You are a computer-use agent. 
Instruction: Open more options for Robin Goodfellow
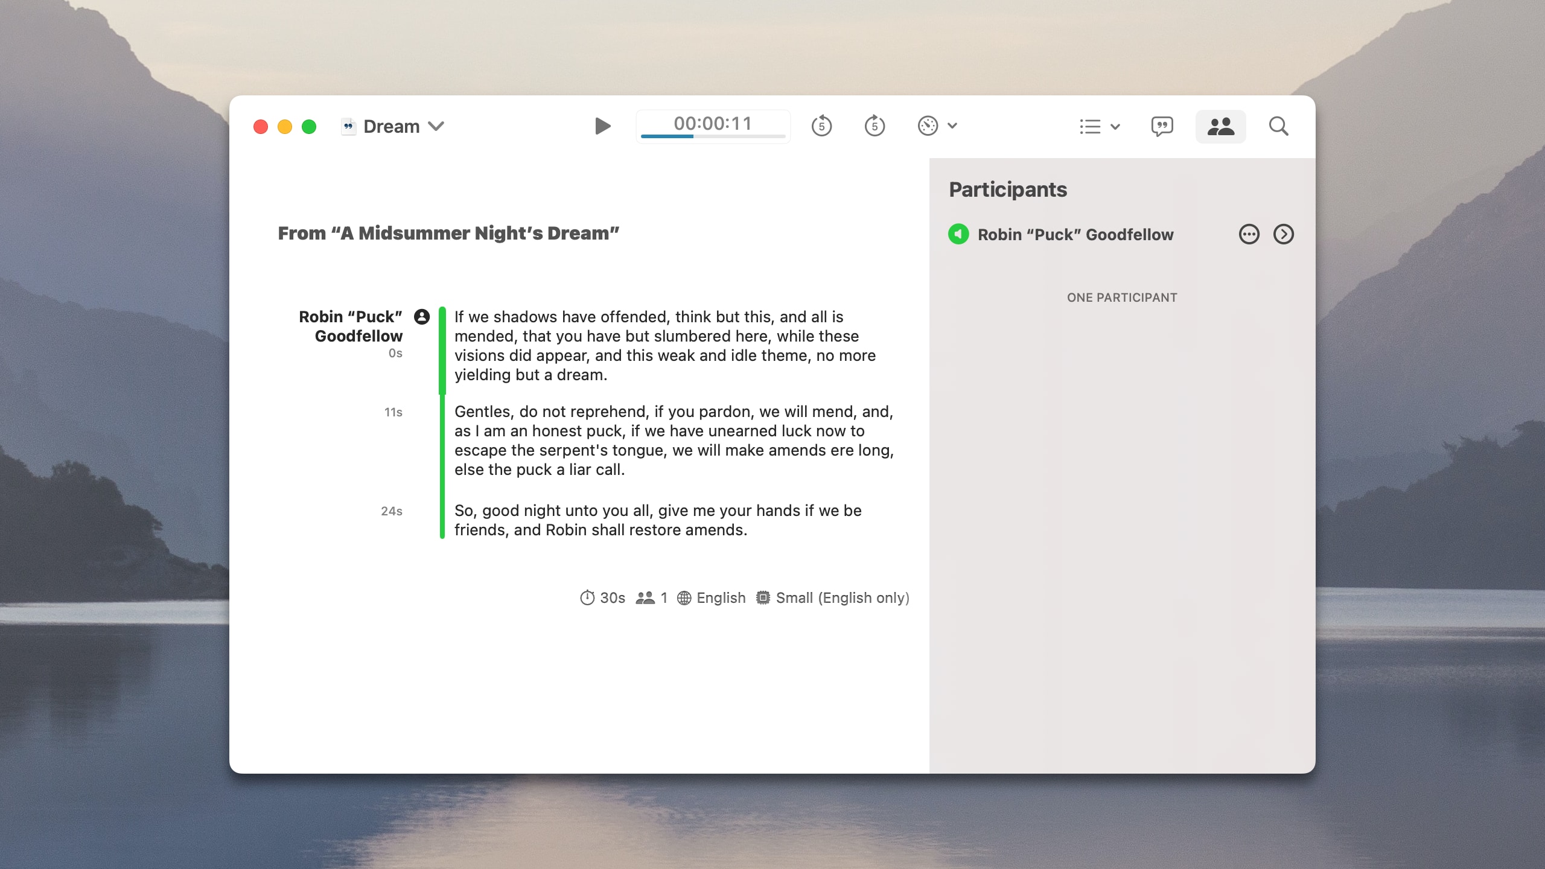1249,234
